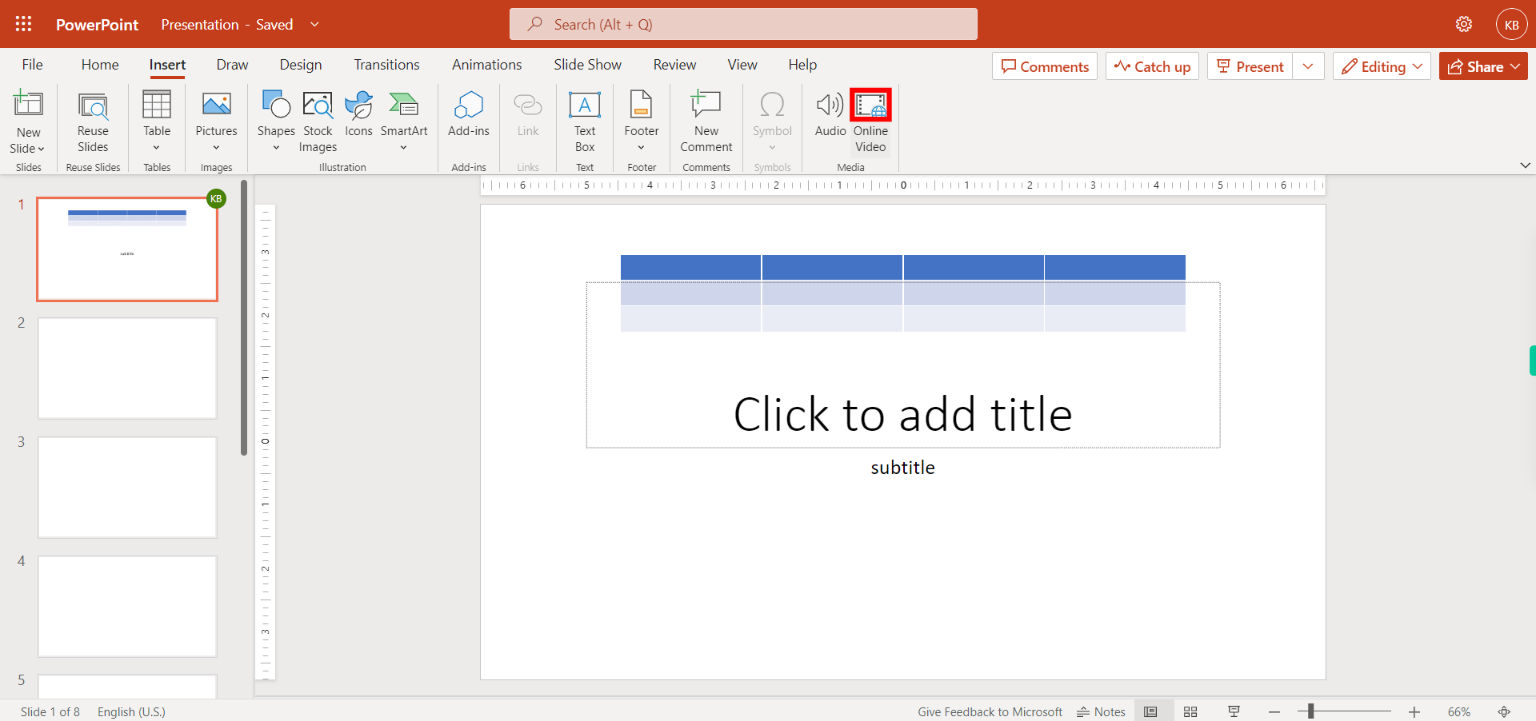Insert a Text Box

[585, 121]
